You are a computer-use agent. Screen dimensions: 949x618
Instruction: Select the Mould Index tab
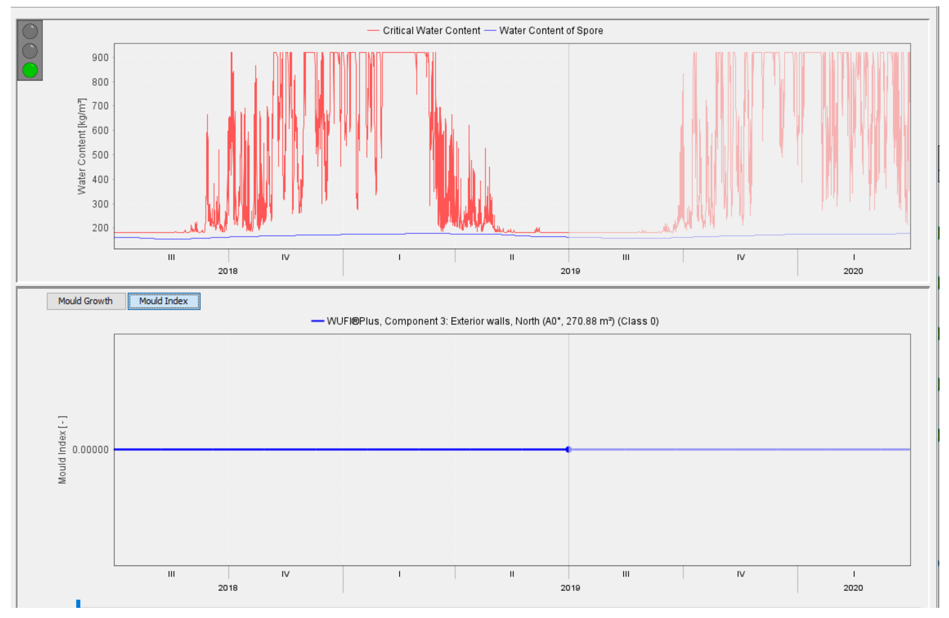(x=164, y=301)
